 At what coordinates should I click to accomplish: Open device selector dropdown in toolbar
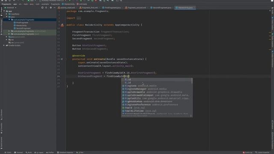53,1
